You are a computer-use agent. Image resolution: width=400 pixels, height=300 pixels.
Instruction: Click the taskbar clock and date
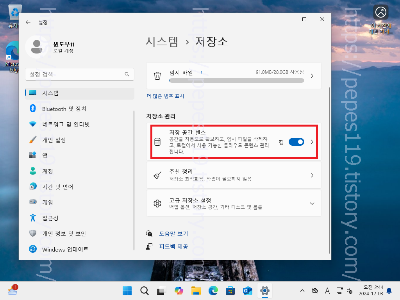click(371, 291)
